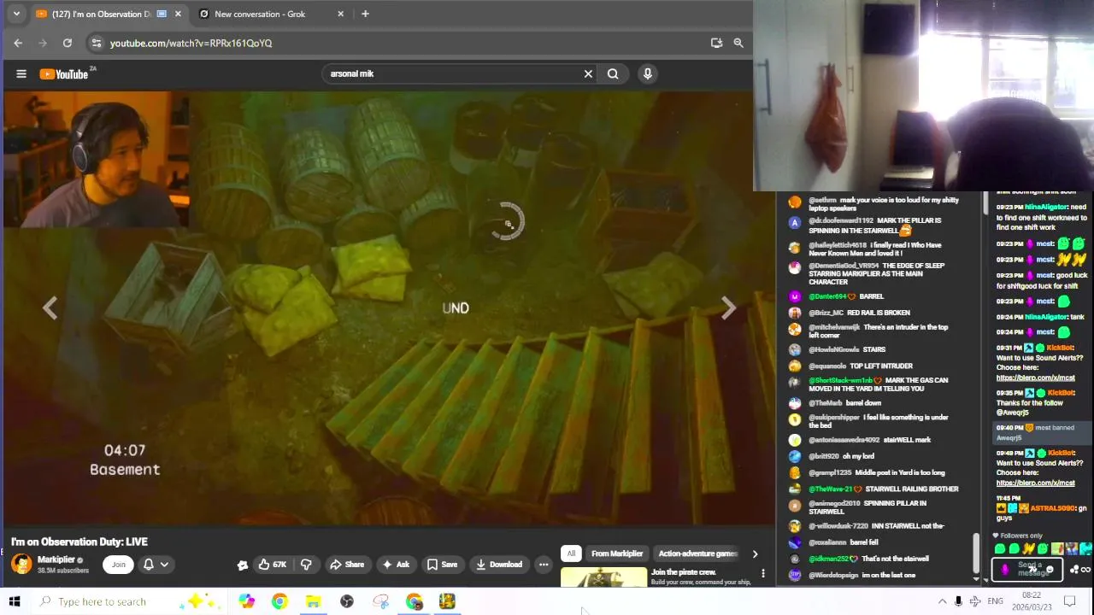Screen dimensions: 1094x615
Task: Run the YouTube search magnifier button
Action: 613,73
